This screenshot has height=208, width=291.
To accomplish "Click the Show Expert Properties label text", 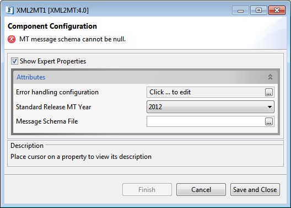I will click(53, 61).
